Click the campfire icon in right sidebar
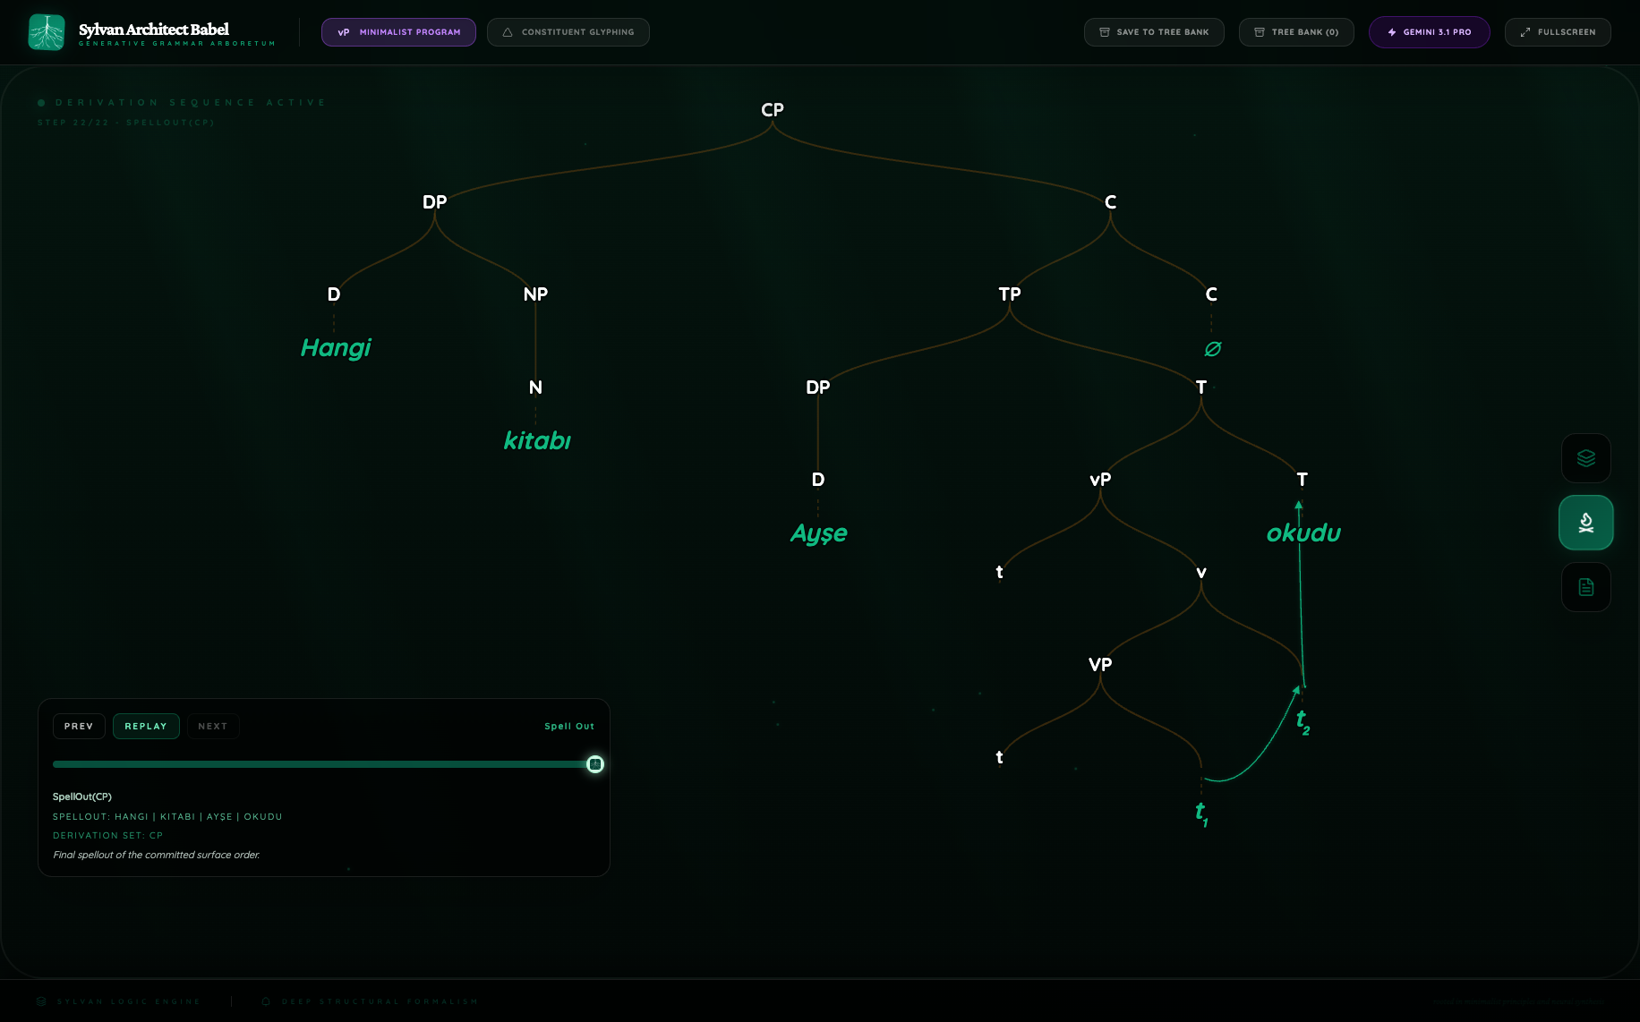 [x=1585, y=523]
